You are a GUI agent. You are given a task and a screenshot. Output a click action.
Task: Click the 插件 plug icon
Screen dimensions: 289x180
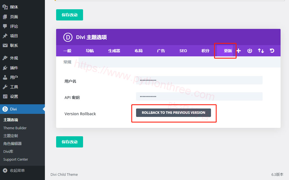(x=5, y=68)
